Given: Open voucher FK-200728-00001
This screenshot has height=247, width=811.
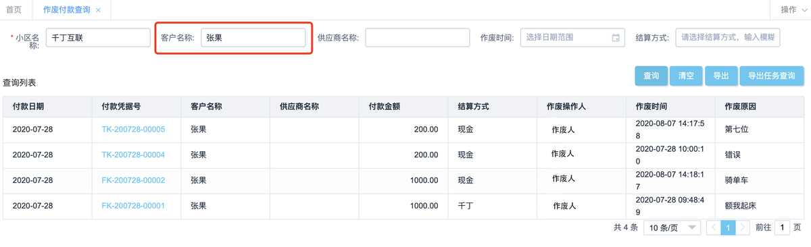Looking at the screenshot, I should (133, 206).
